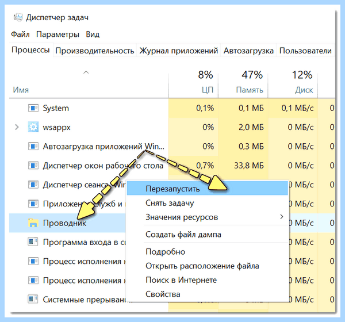Select the Системные прерывания row
345x322 pixels.
point(67,300)
